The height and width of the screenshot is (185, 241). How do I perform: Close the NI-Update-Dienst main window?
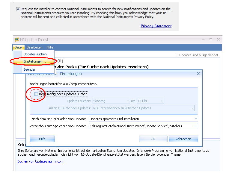click(x=218, y=40)
